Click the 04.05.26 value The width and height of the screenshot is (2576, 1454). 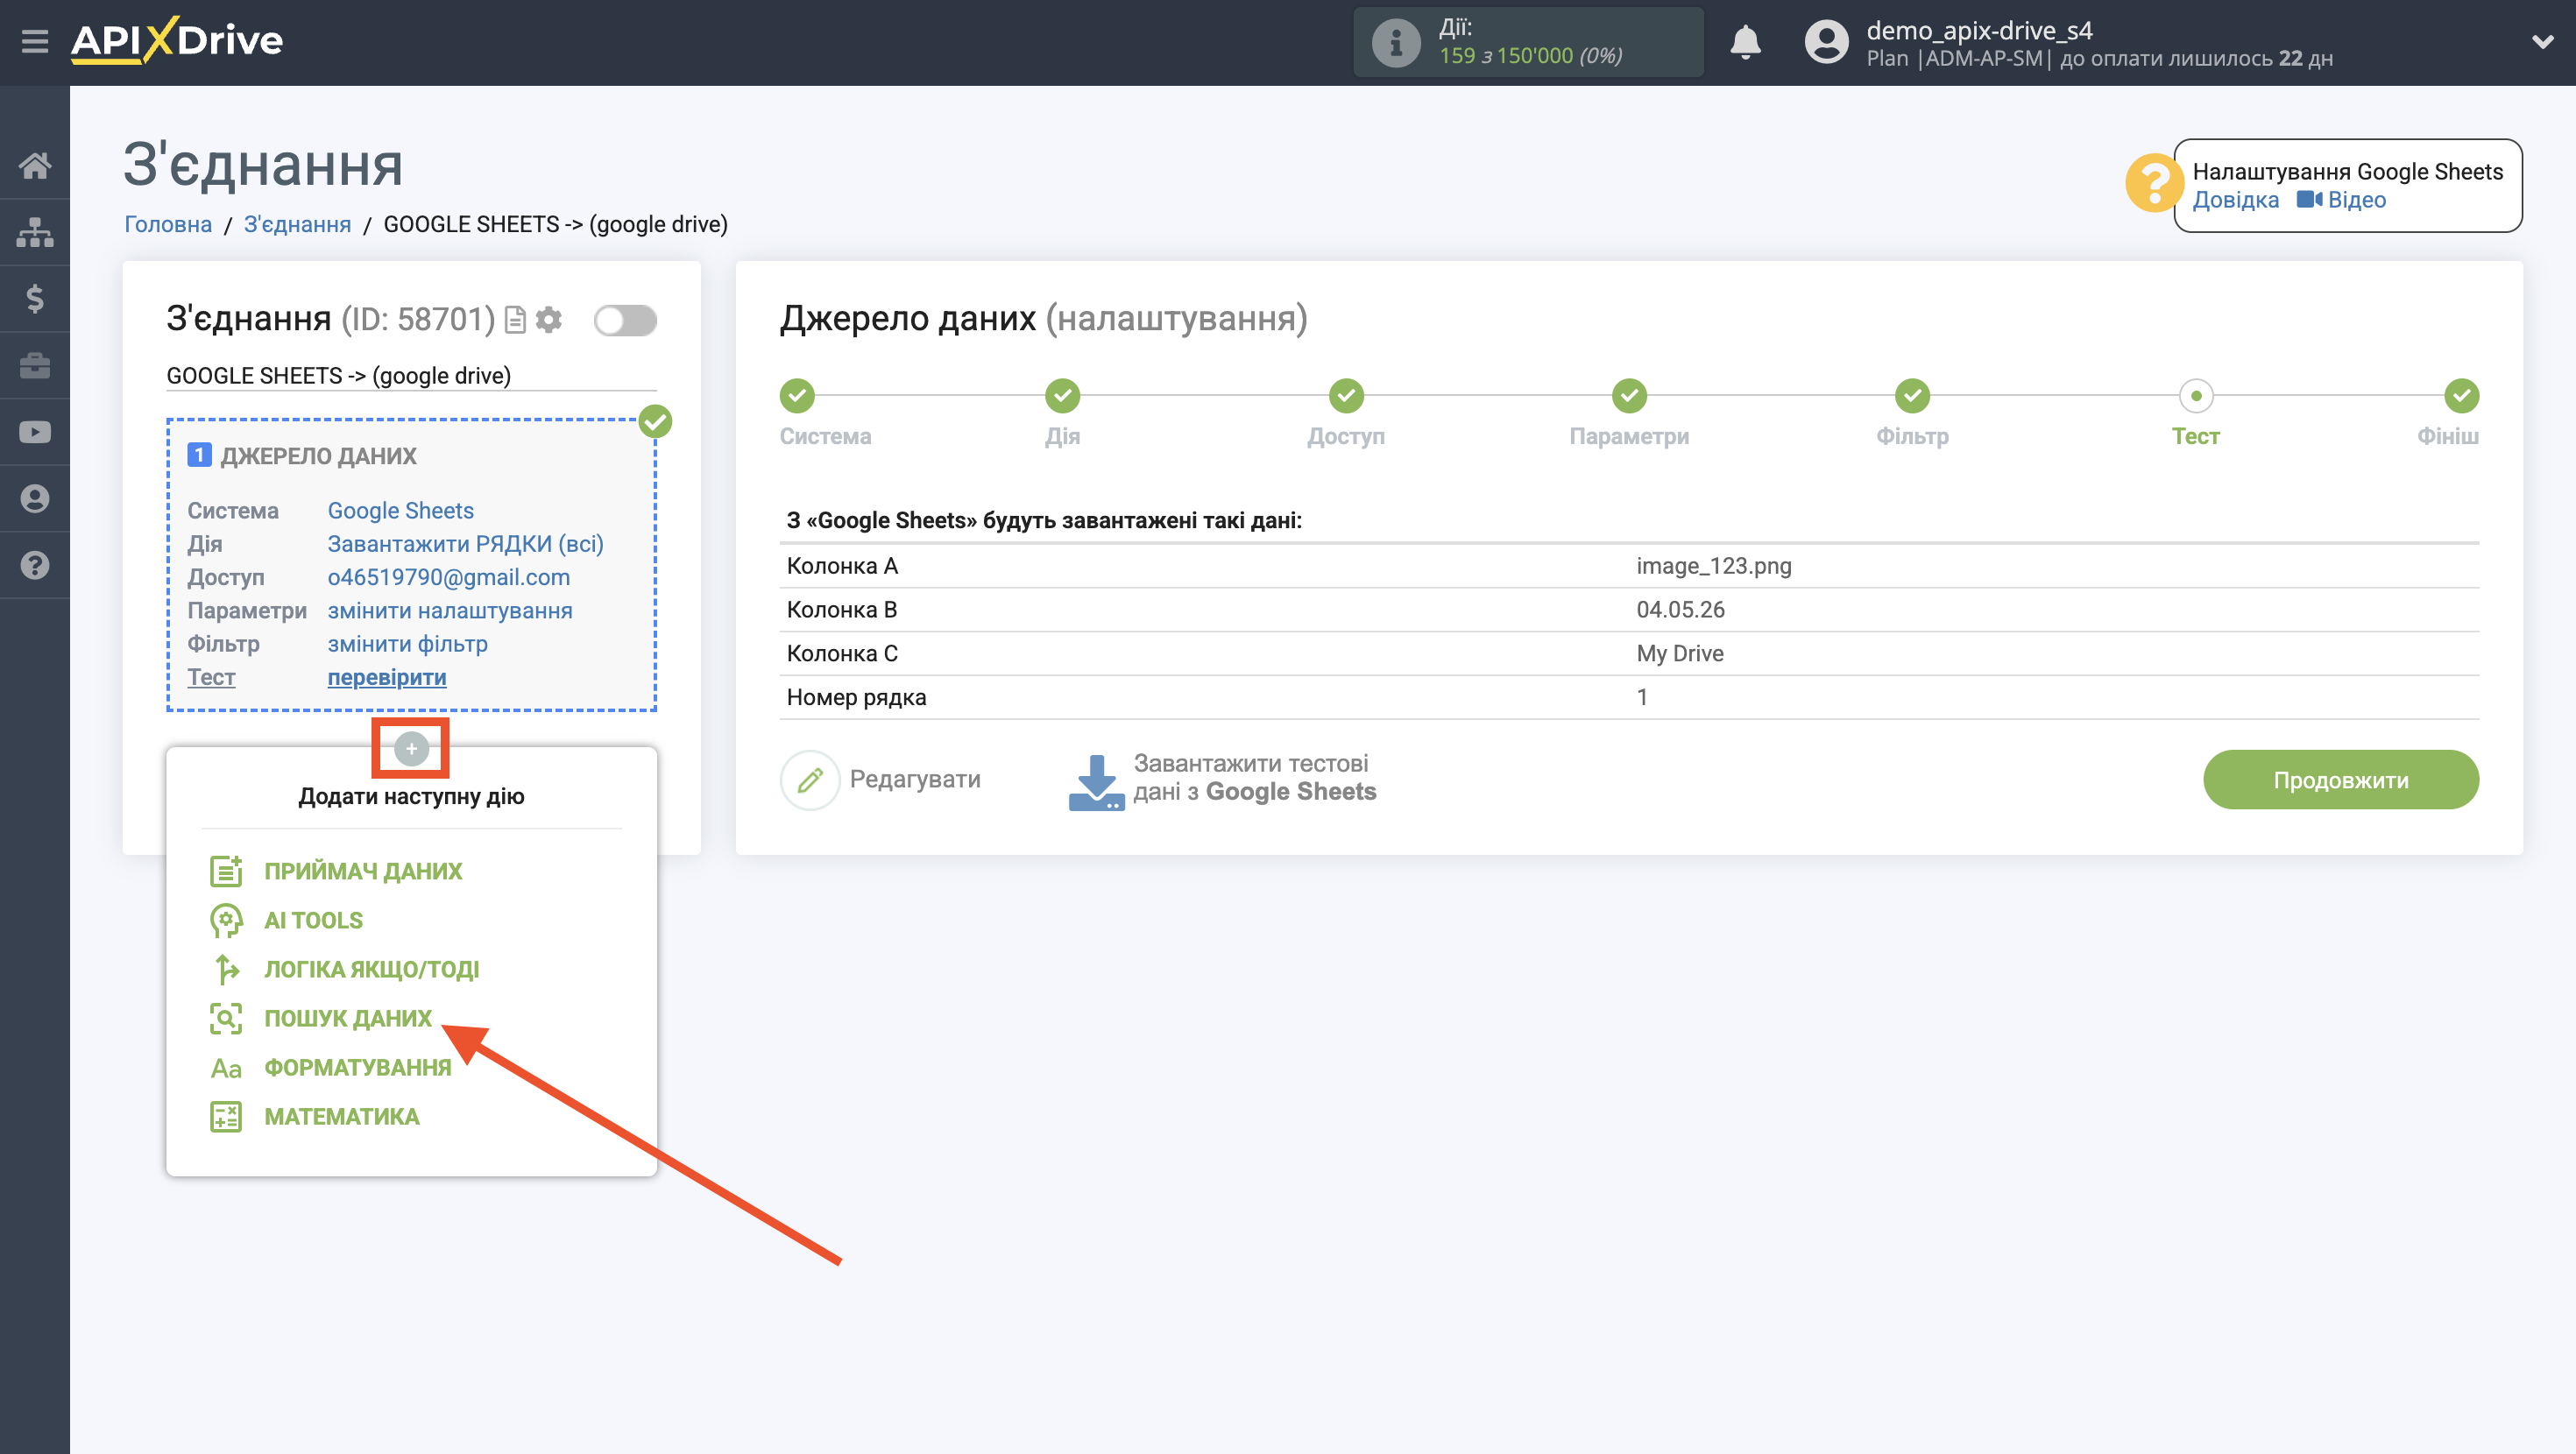pos(1680,609)
